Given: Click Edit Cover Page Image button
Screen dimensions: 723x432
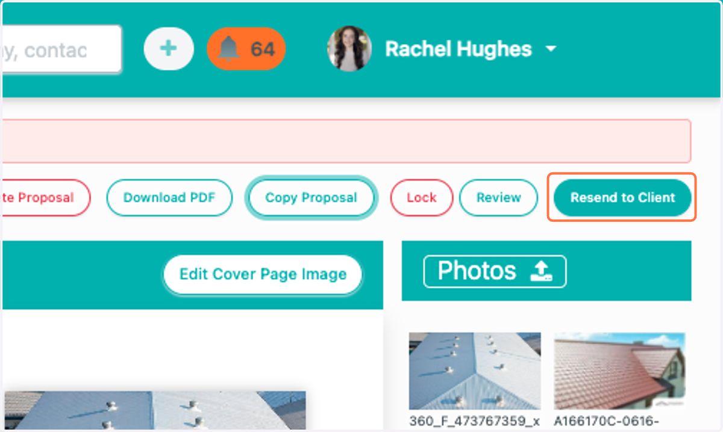Looking at the screenshot, I should (x=263, y=275).
